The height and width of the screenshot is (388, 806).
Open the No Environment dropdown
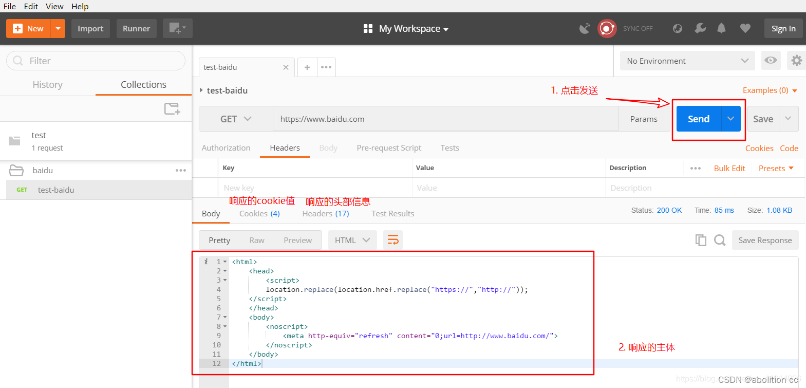coord(687,61)
